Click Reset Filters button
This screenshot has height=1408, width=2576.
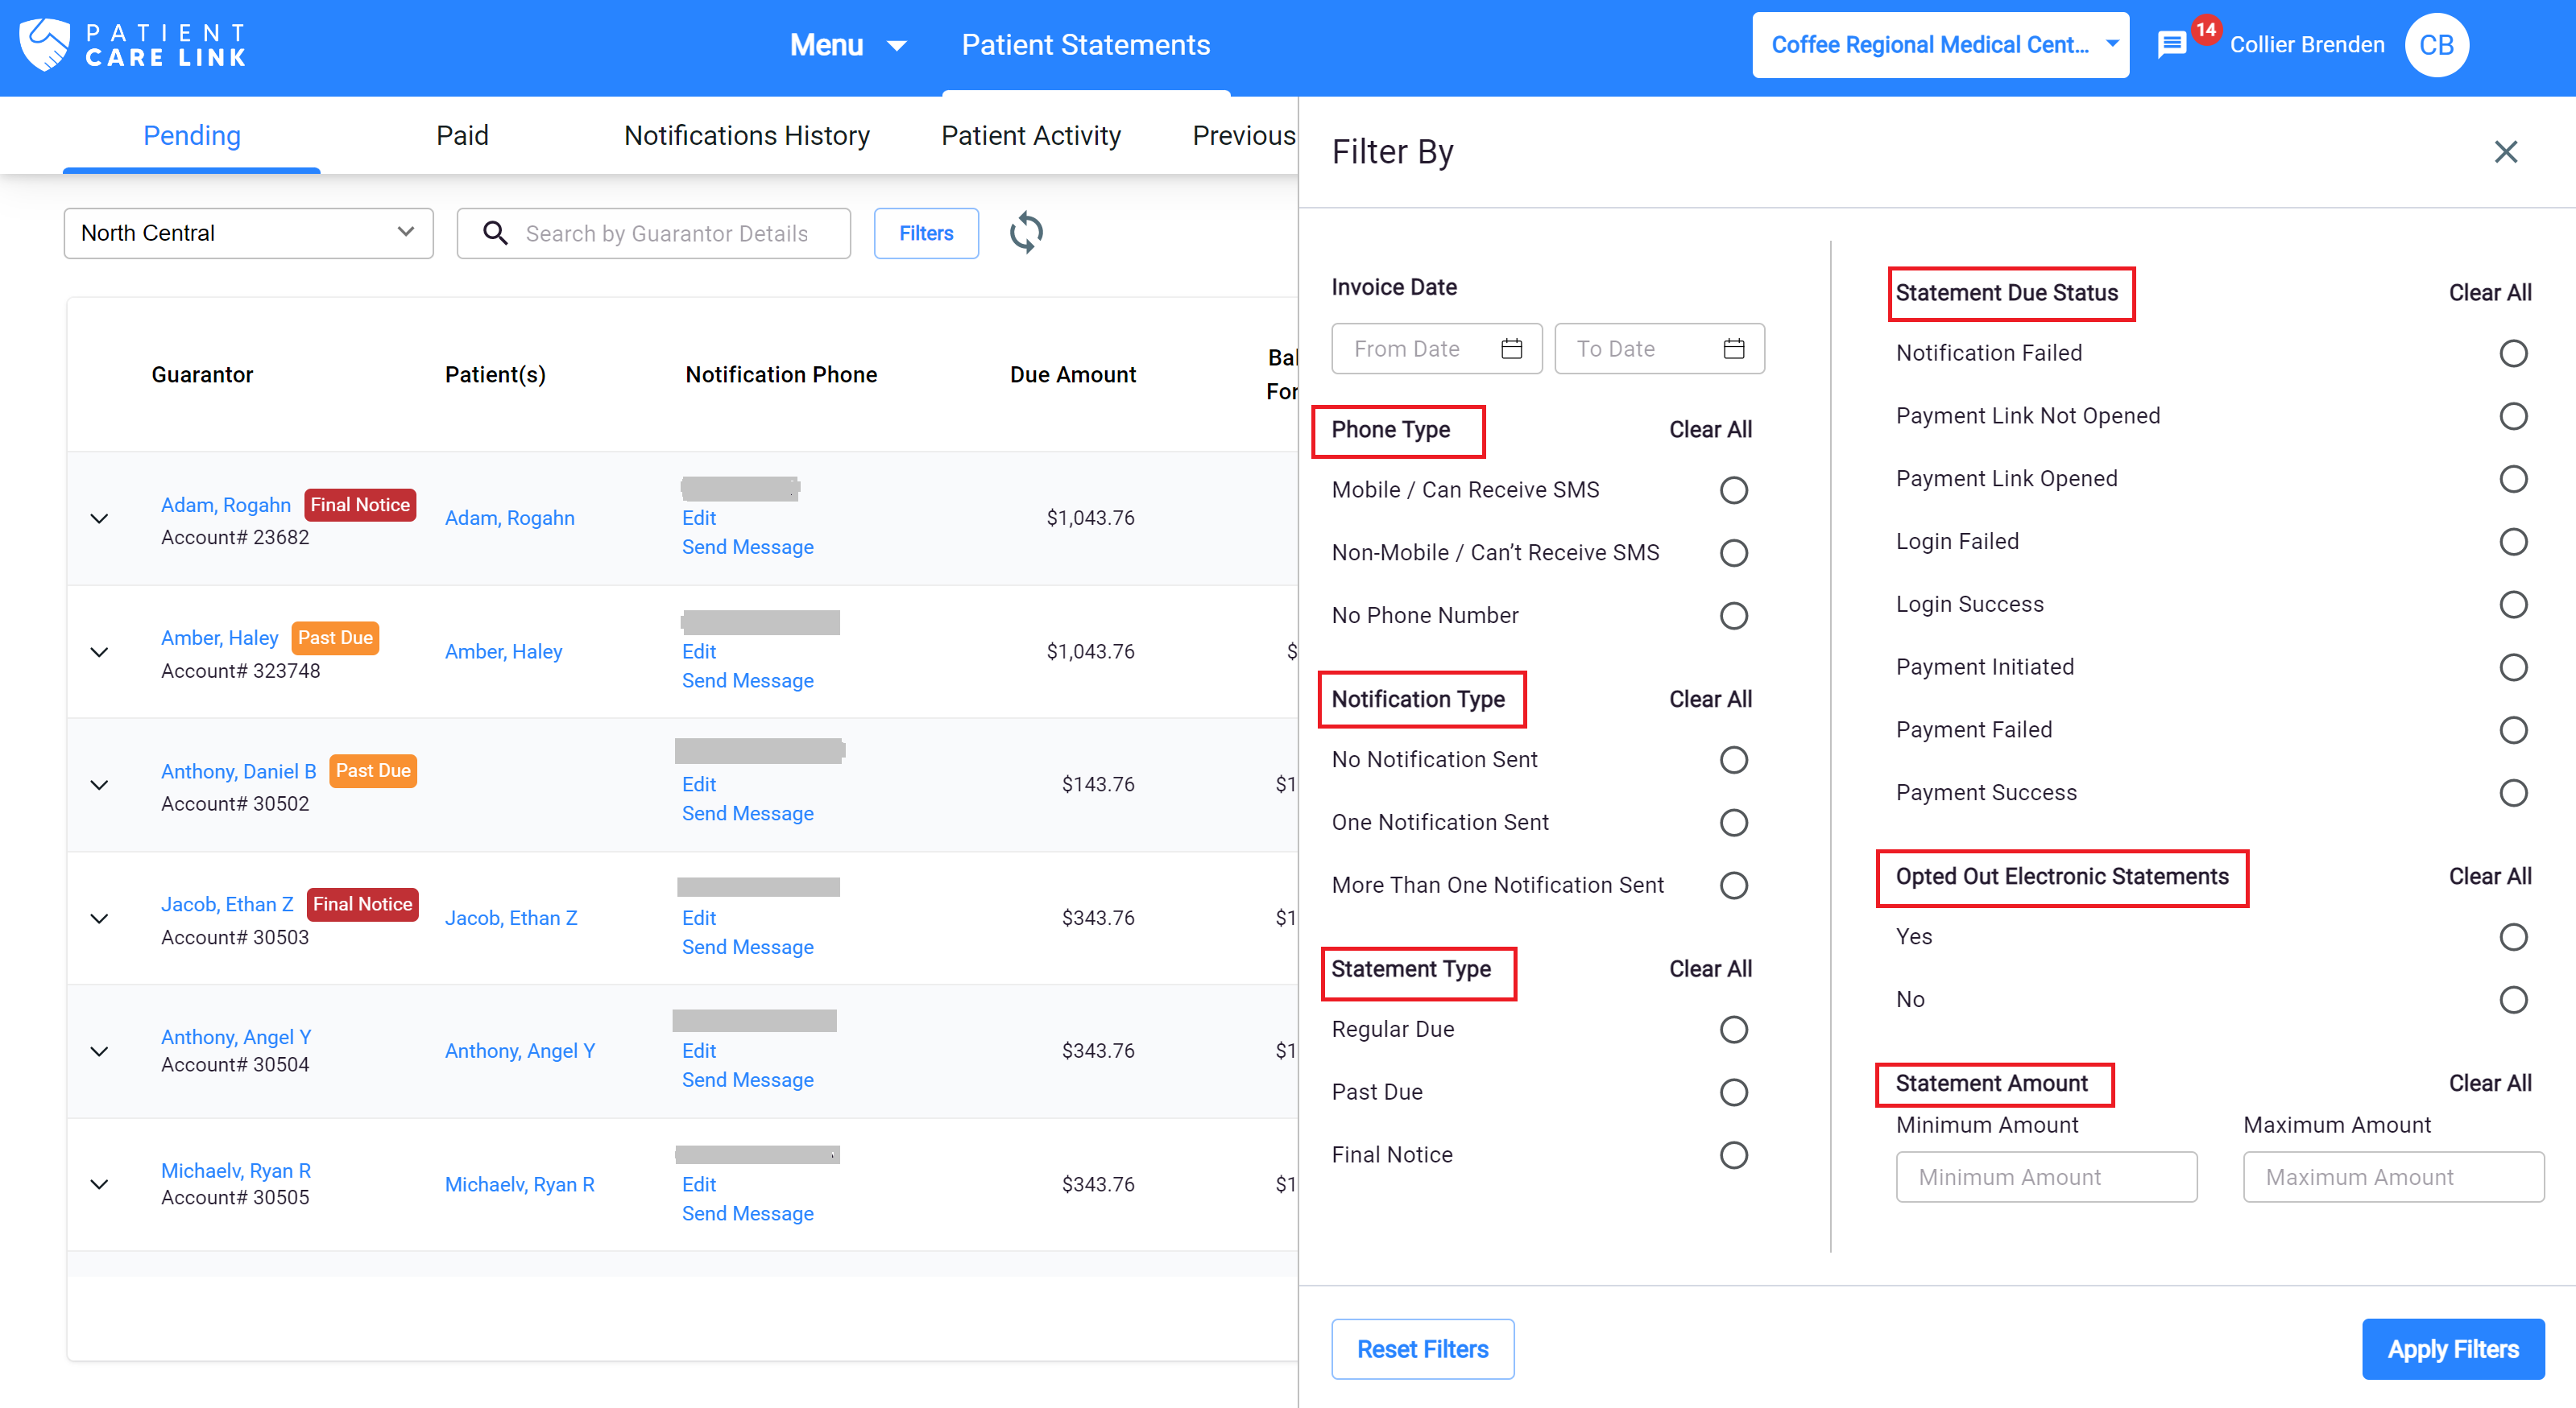1422,1349
